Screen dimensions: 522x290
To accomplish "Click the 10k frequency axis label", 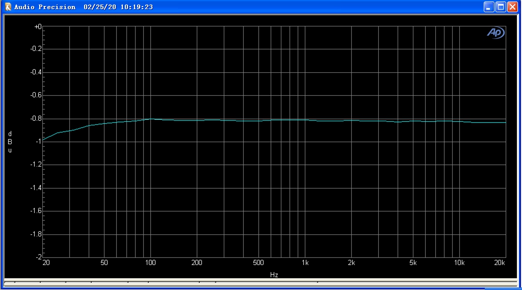I will (x=459, y=262).
